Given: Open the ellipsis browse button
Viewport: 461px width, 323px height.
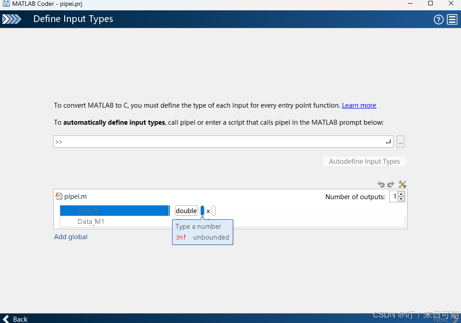Looking at the screenshot, I should click(400, 142).
